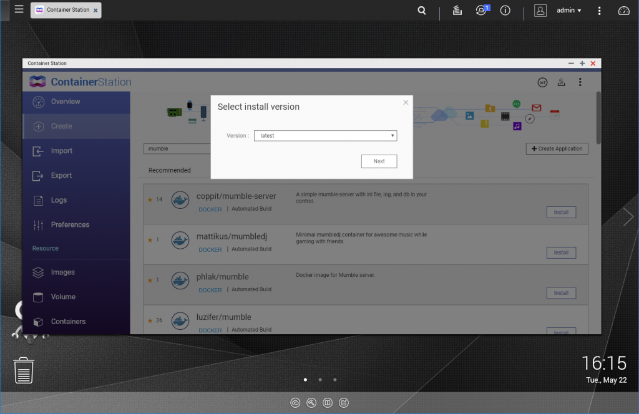Open event notifications icon with badge
This screenshot has width=639, height=414.
pos(482,10)
